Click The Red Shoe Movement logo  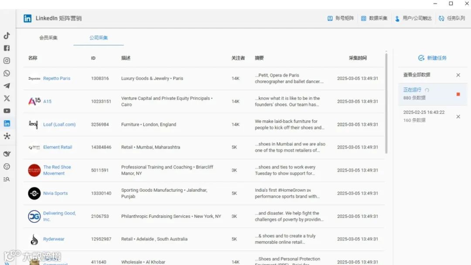34,170
